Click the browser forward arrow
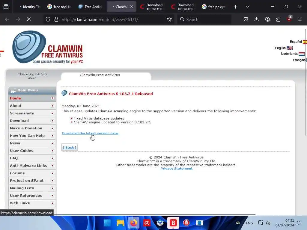The height and width of the screenshot is (230, 307). pos(18,19)
